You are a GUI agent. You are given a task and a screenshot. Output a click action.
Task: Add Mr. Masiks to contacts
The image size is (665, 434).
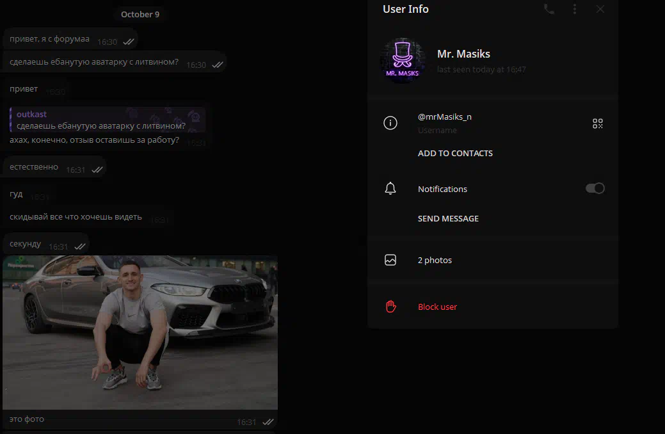click(x=455, y=153)
